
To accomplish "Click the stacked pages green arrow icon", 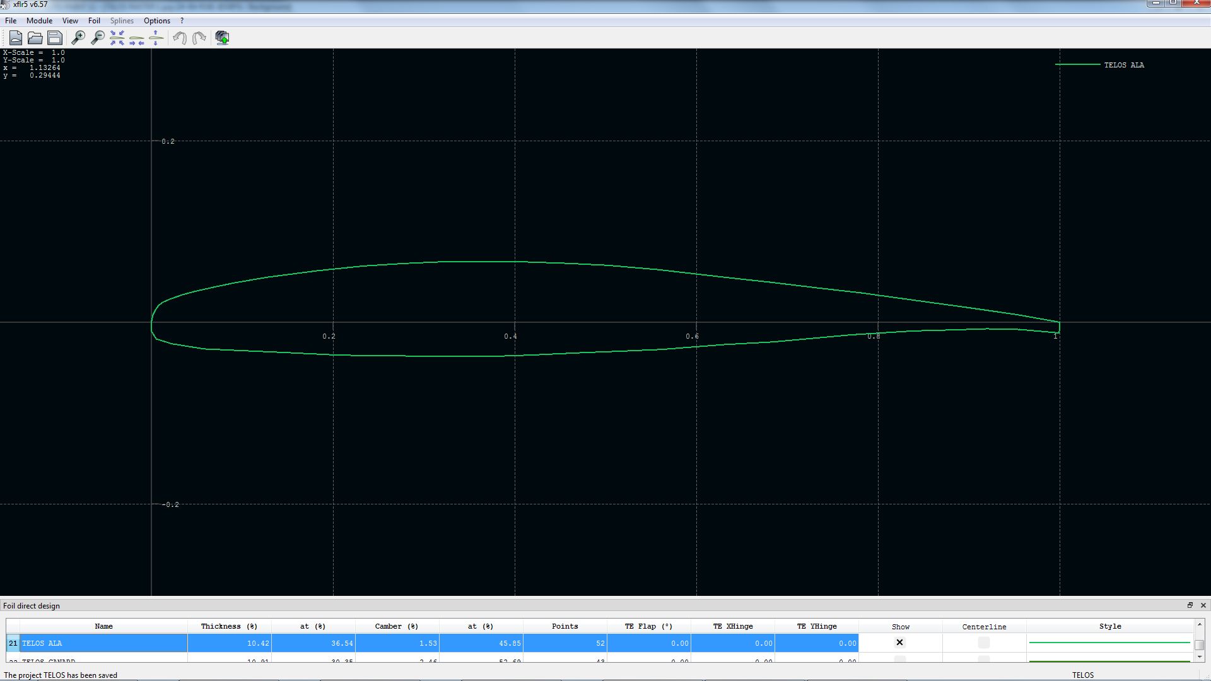I will (x=222, y=38).
